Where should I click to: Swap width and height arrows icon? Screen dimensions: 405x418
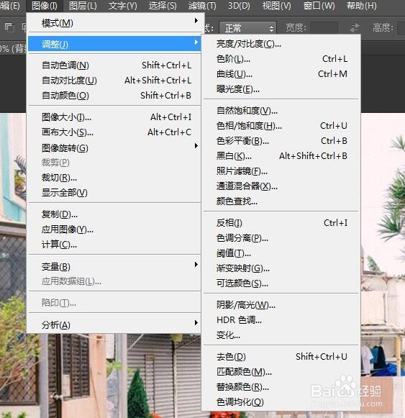pos(355,28)
